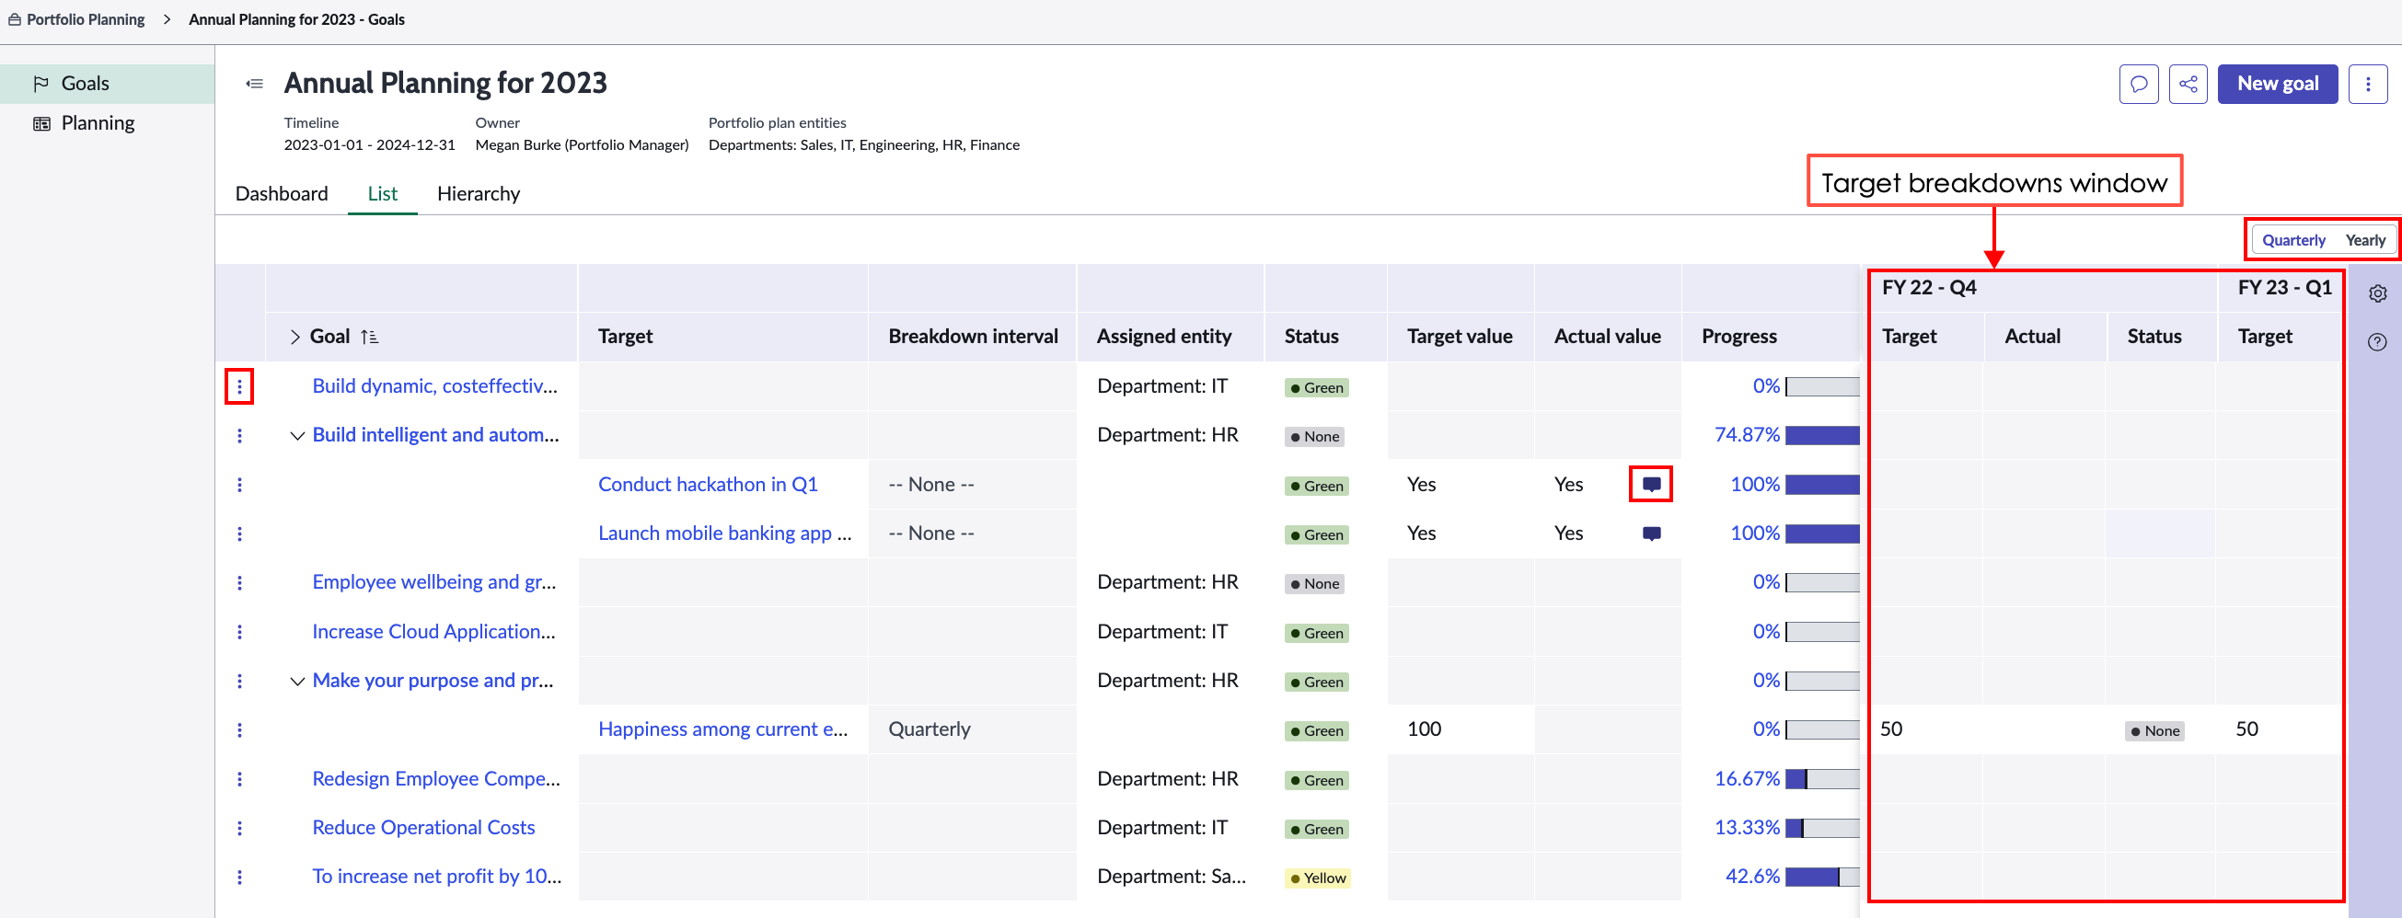Switch to the Dashboard tab

coord(282,194)
